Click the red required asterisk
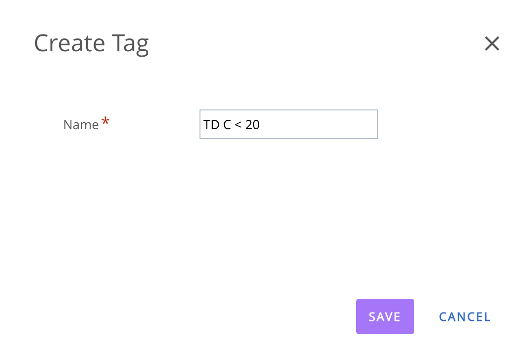 pos(105,121)
